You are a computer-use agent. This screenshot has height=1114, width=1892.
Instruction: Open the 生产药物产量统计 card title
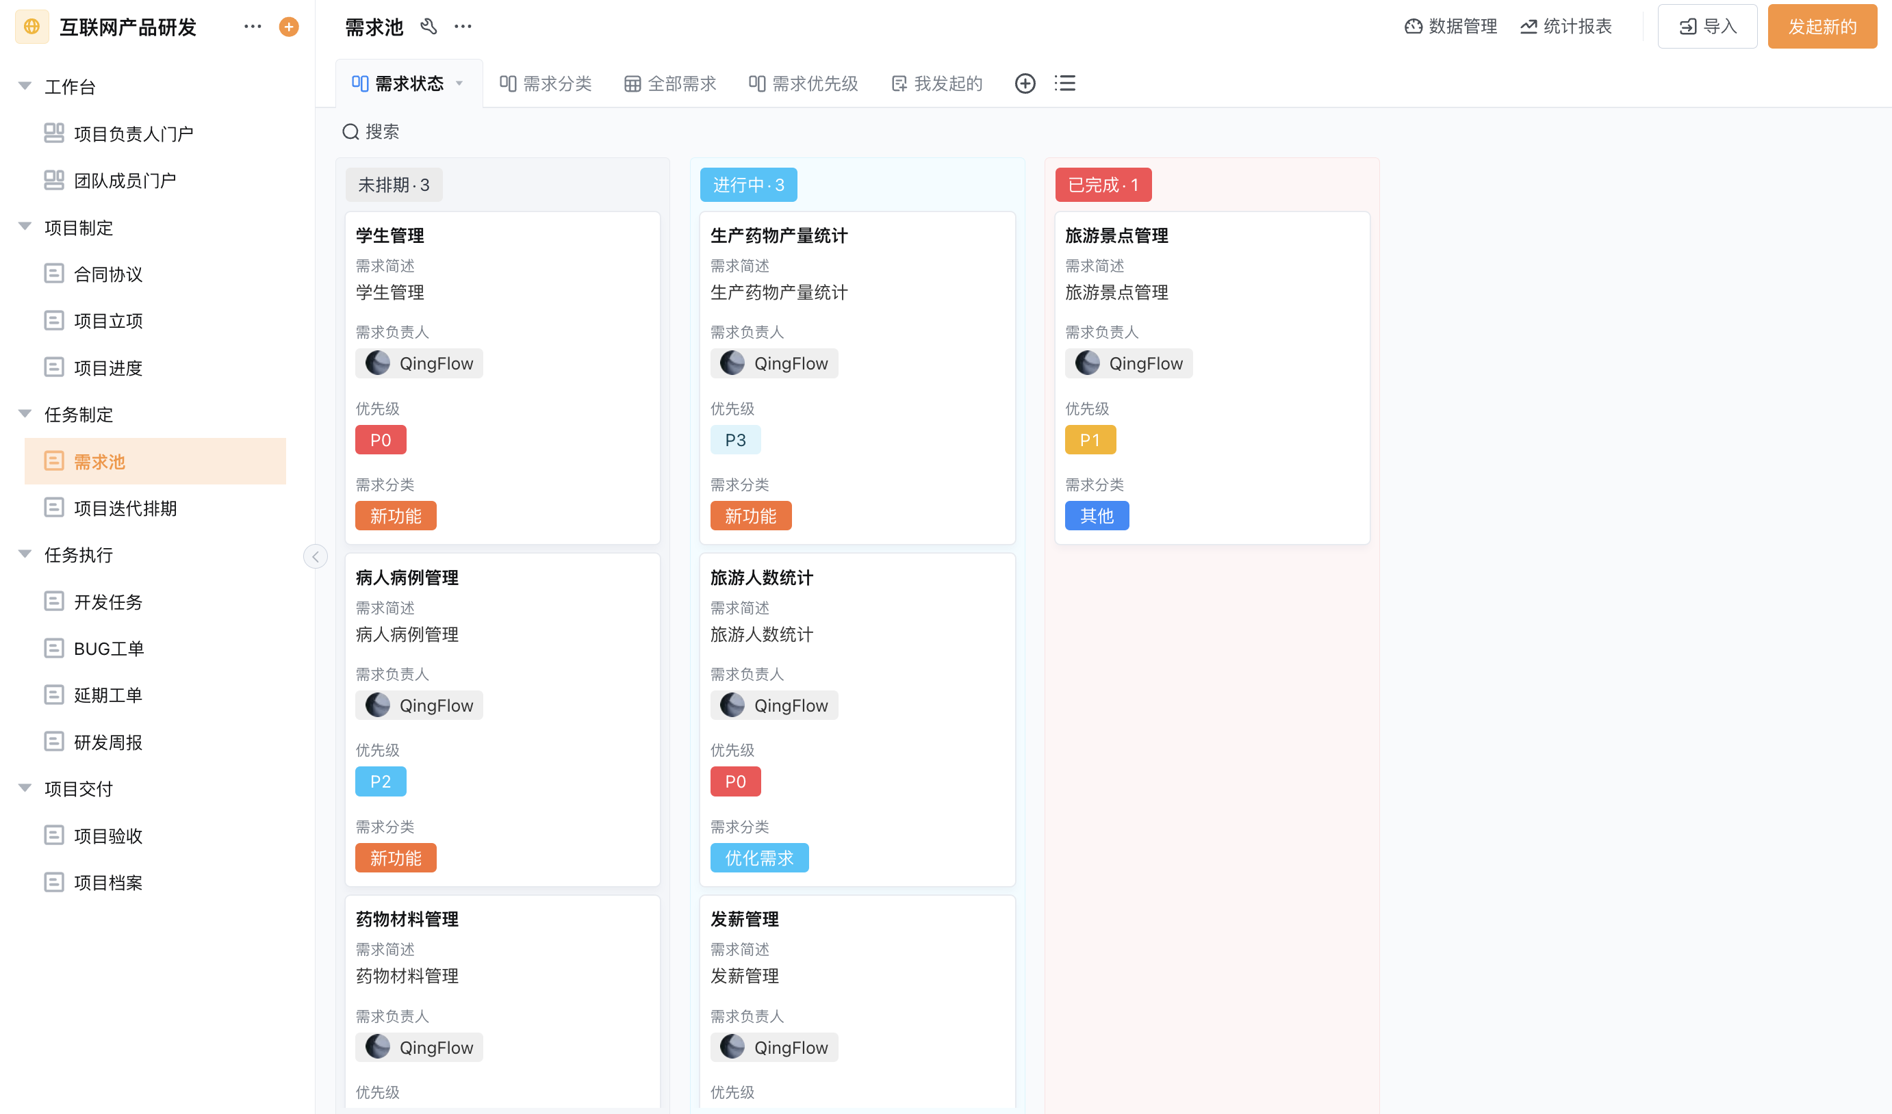[780, 235]
